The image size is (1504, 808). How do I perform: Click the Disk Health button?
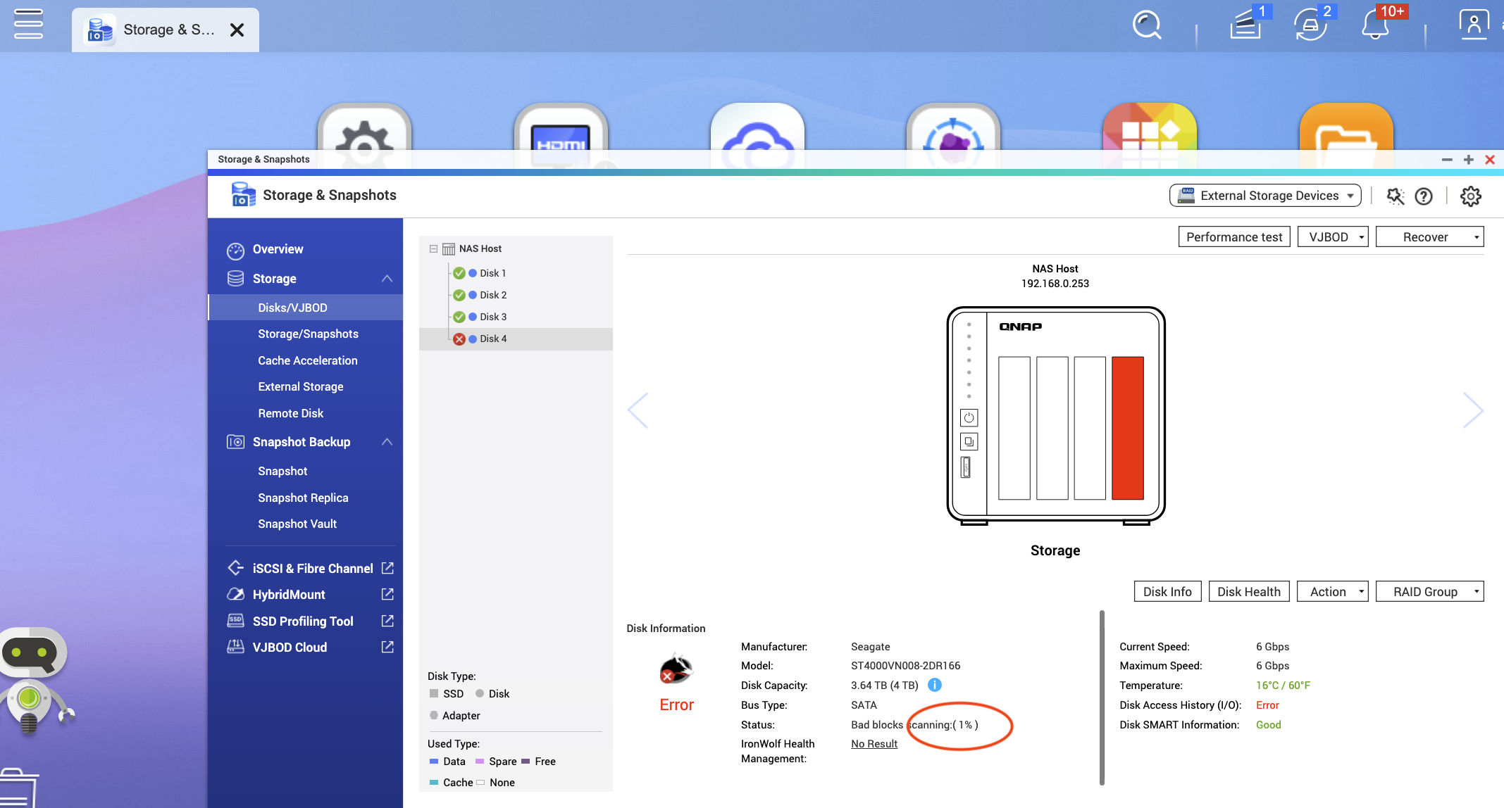pyautogui.click(x=1248, y=592)
